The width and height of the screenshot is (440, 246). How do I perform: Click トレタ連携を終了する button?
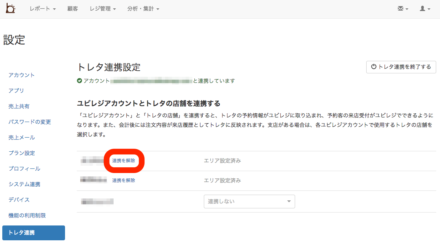[x=401, y=67]
